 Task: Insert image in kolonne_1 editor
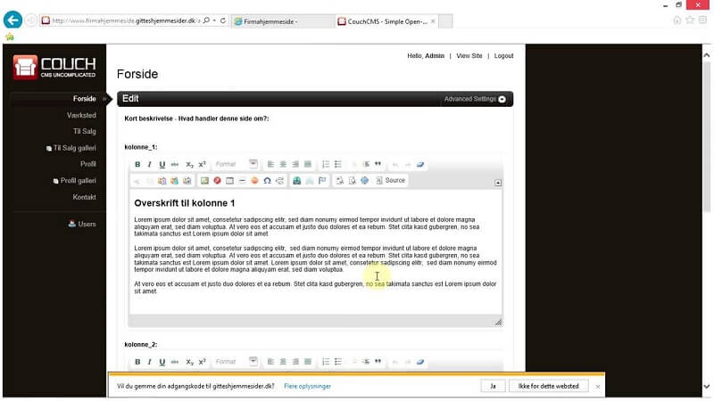pos(204,181)
